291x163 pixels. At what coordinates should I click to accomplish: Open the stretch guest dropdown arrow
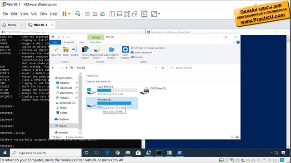(159, 14)
